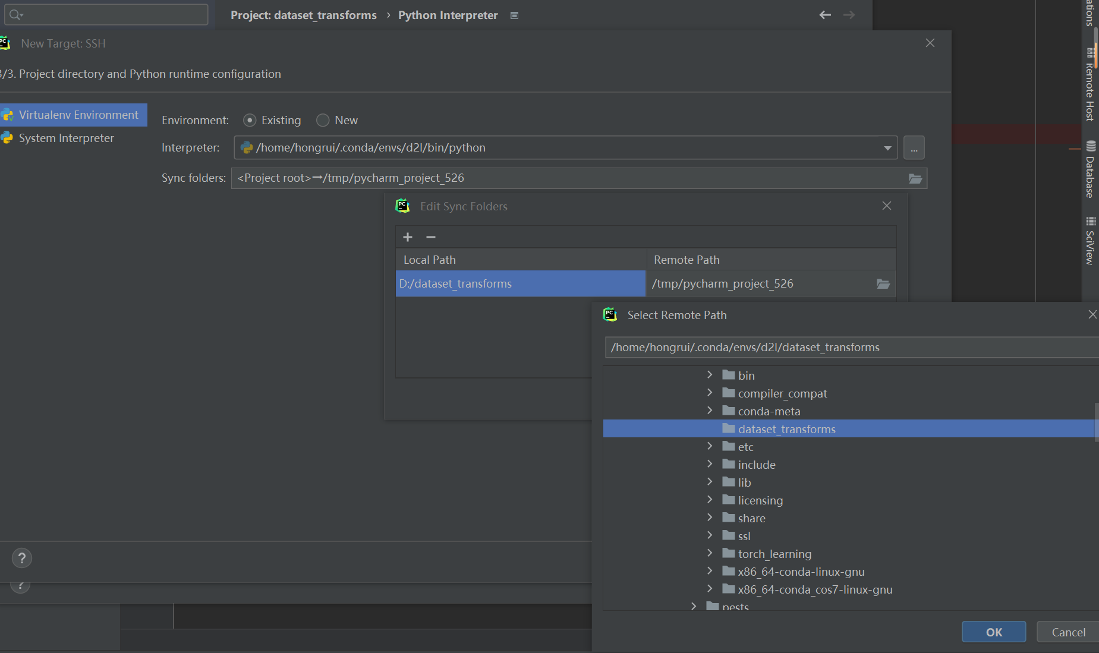The image size is (1099, 653).
Task: Expand the x86_64-conda_cos7-linux-gnu folder
Action: [710, 589]
